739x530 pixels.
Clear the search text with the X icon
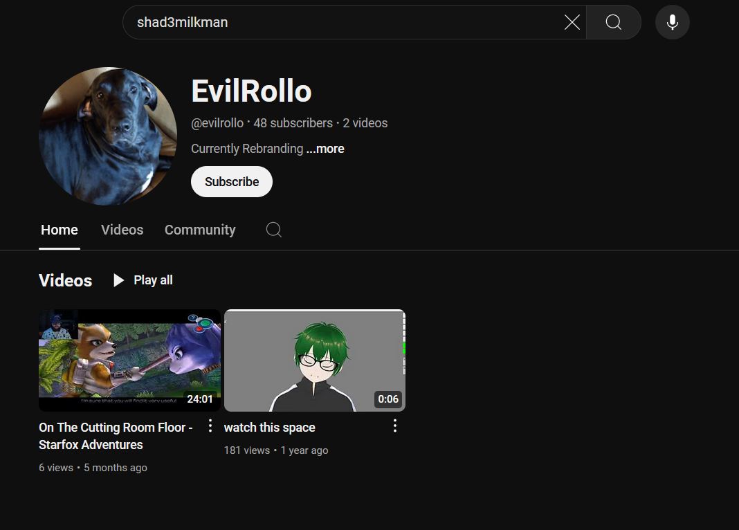click(x=572, y=22)
